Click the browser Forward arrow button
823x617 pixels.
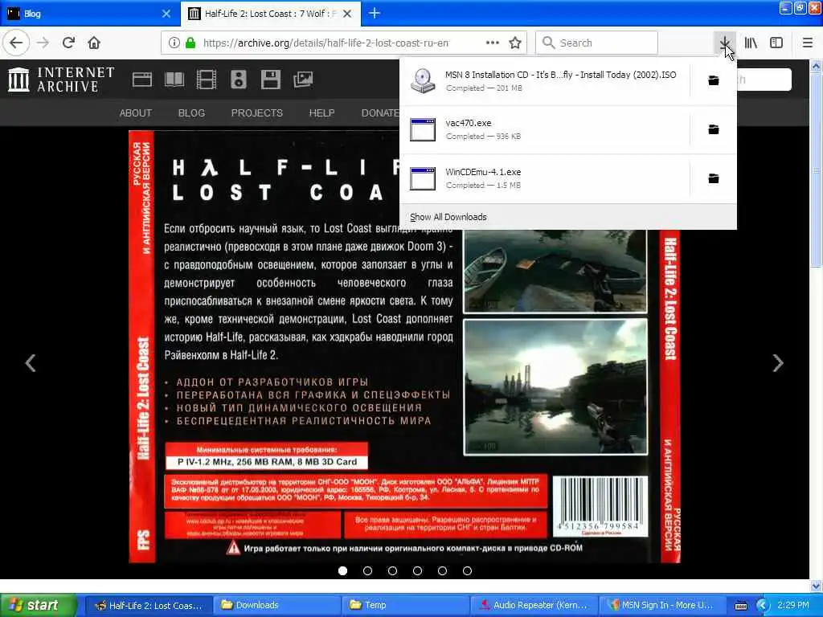[x=43, y=43]
